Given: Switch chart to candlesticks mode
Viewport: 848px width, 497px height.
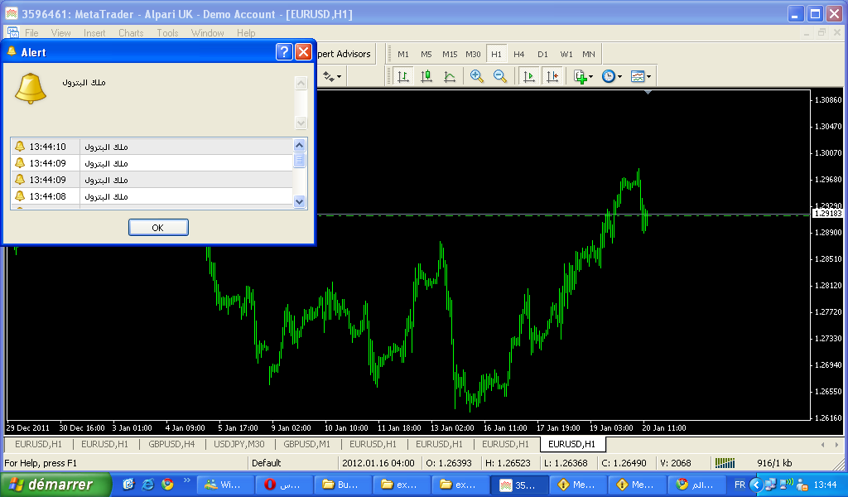Looking at the screenshot, I should point(426,76).
